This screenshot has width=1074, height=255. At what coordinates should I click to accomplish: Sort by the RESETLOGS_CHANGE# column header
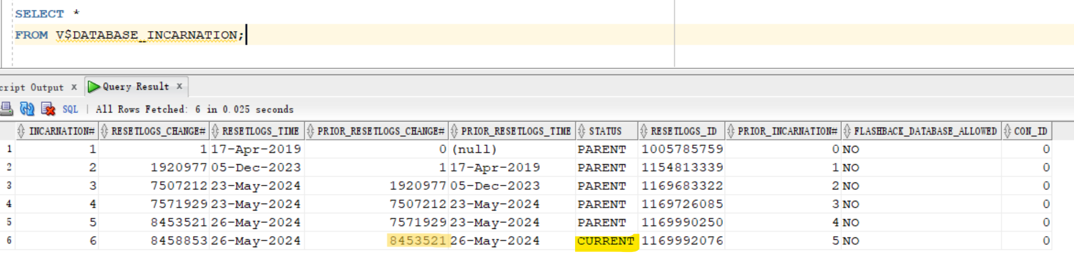pyautogui.click(x=158, y=131)
